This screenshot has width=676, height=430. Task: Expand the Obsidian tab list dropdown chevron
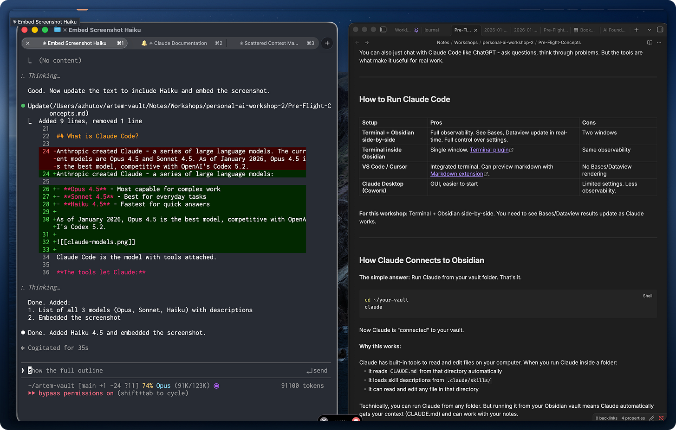[649, 30]
